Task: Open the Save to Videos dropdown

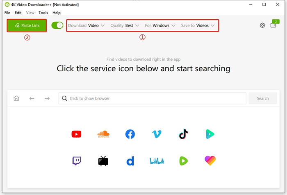Action: pyautogui.click(x=198, y=25)
